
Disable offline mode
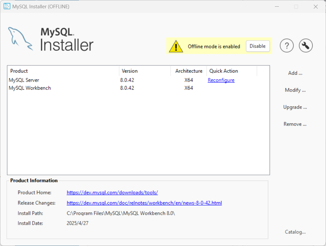(258, 46)
